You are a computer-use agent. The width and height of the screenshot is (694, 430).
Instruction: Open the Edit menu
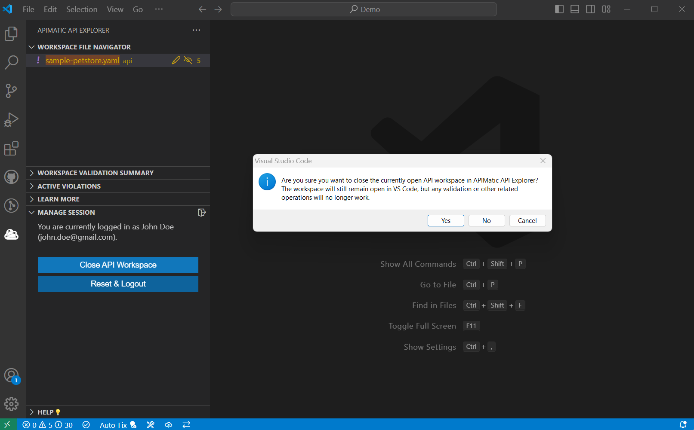[50, 9]
